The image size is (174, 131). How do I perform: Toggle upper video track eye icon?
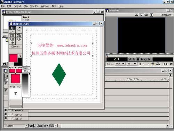pyautogui.click(x=6, y=83)
